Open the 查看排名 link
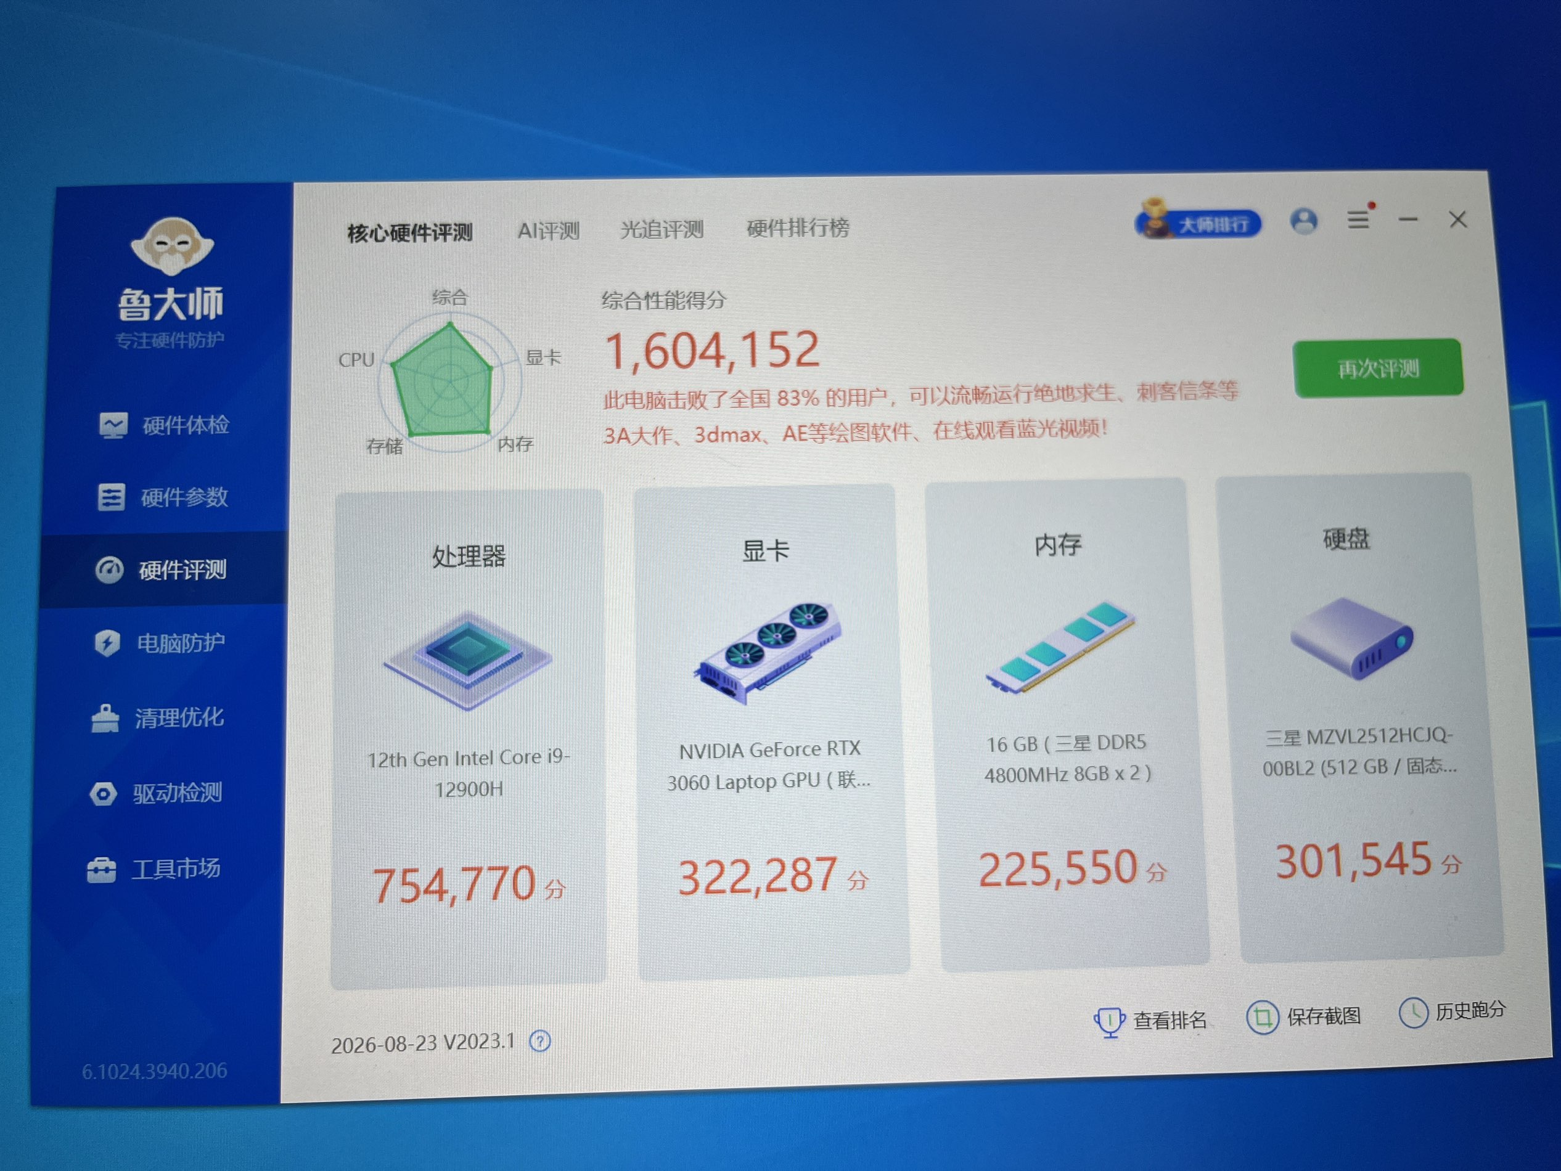1561x1171 pixels. [x=1170, y=1020]
